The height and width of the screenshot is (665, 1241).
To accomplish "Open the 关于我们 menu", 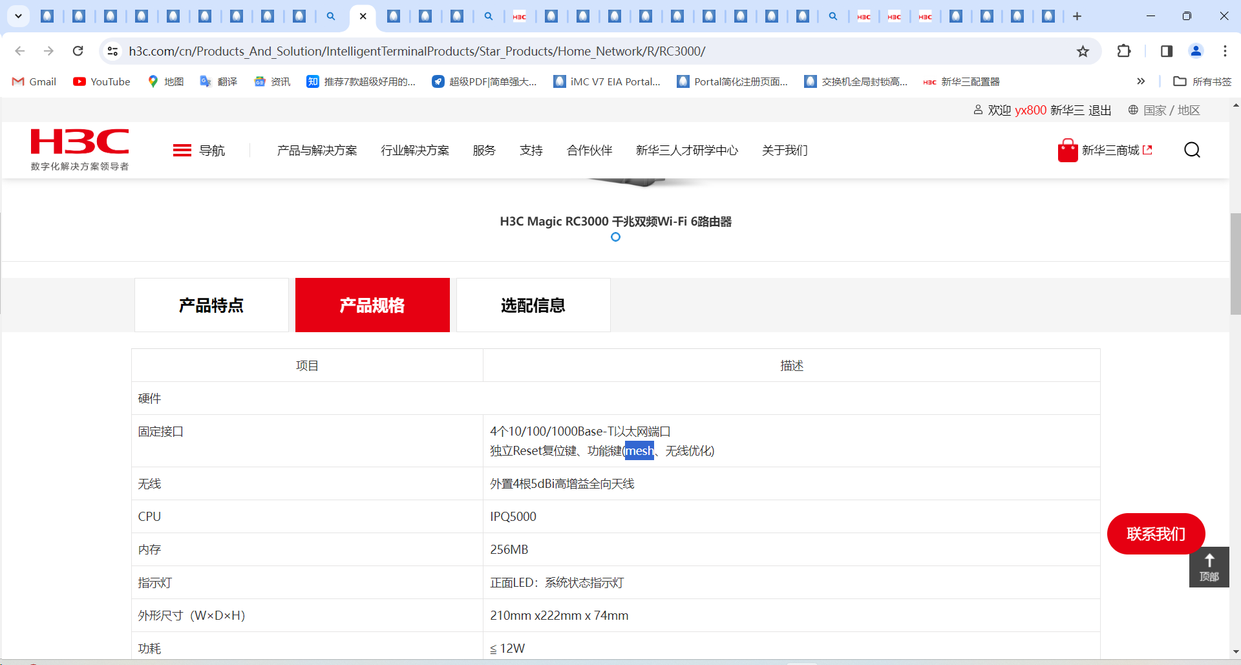I will 785,151.
